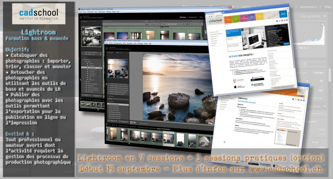Click Coller button in front Lightroom

(x=123, y=121)
